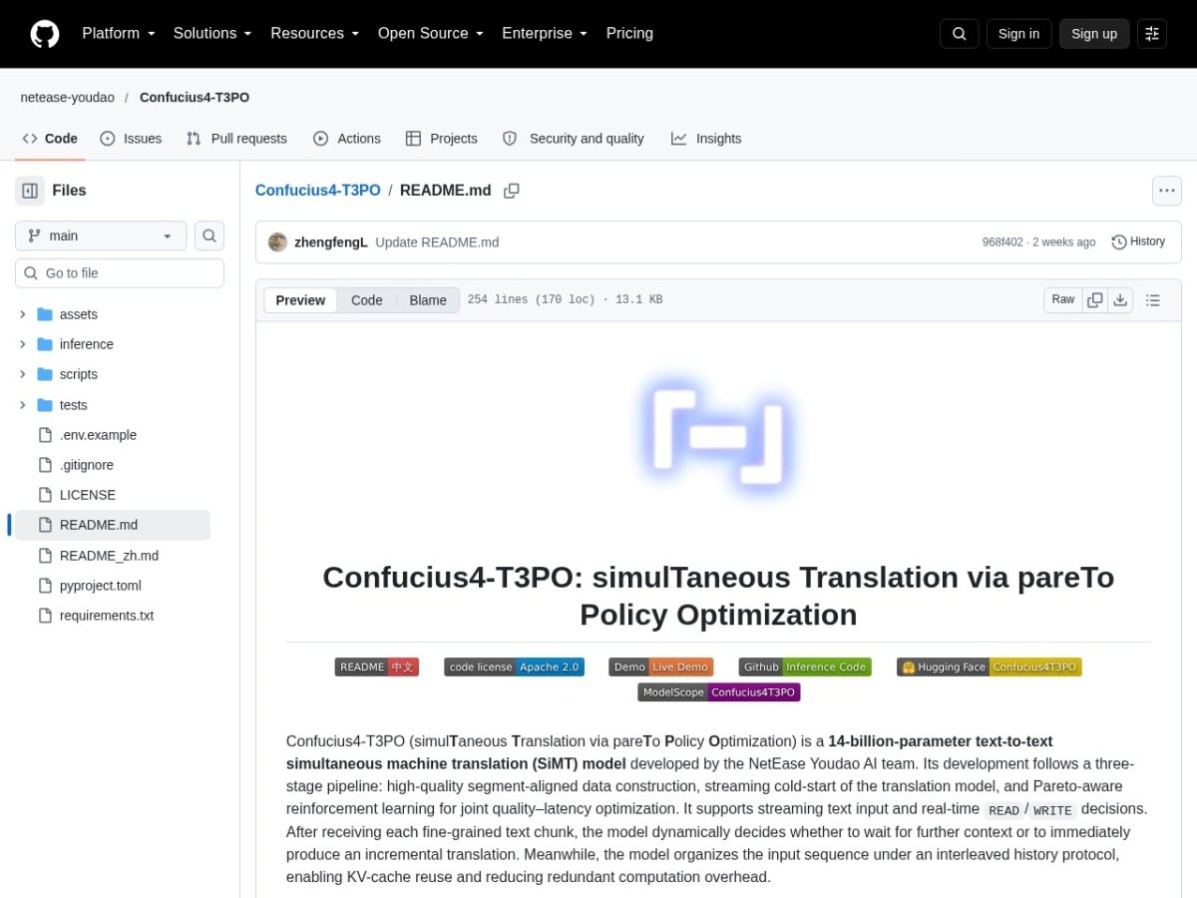Open the Pull requests tab

click(236, 139)
